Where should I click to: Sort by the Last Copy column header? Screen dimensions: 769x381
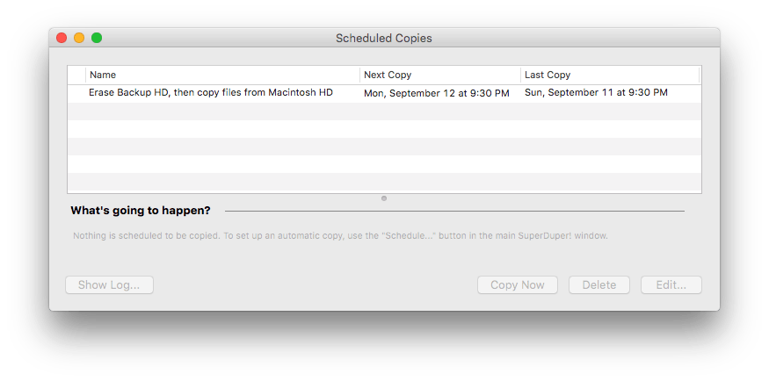click(x=610, y=75)
